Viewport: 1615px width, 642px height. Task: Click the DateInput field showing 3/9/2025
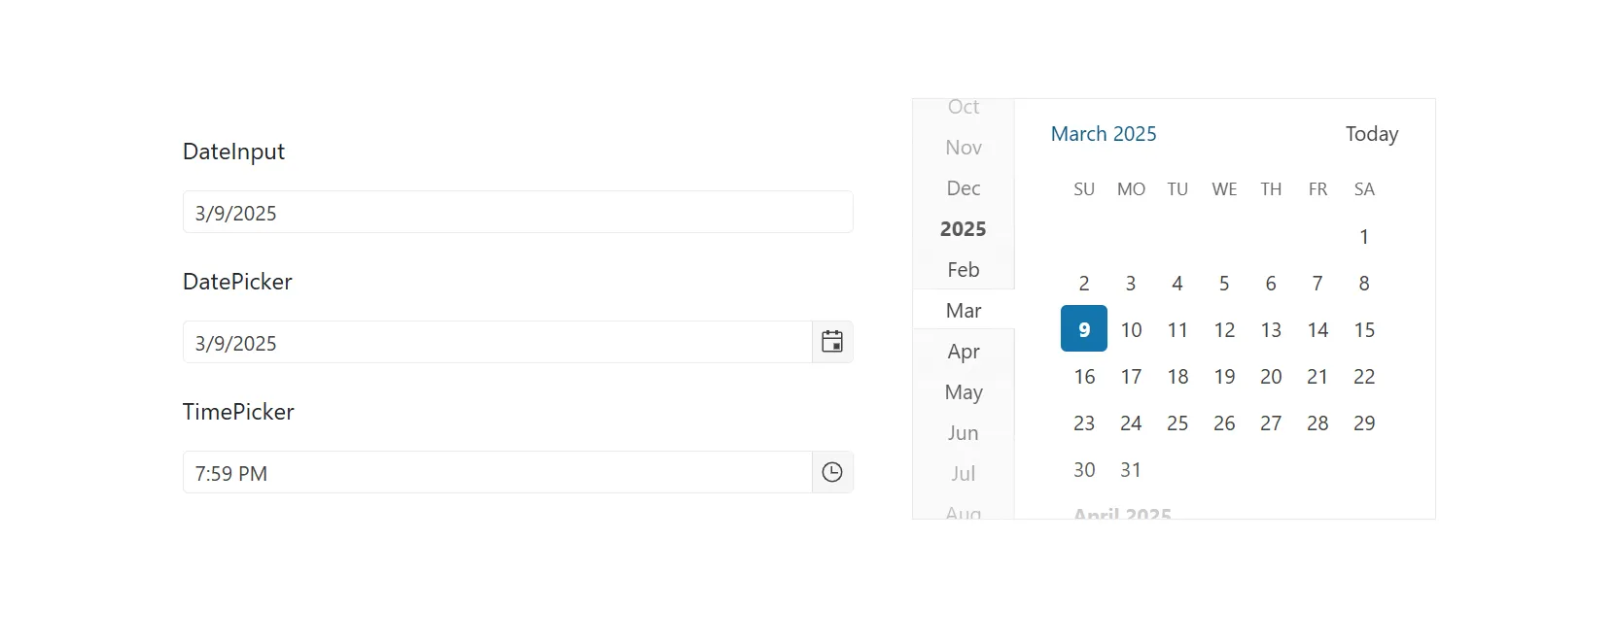[517, 212]
